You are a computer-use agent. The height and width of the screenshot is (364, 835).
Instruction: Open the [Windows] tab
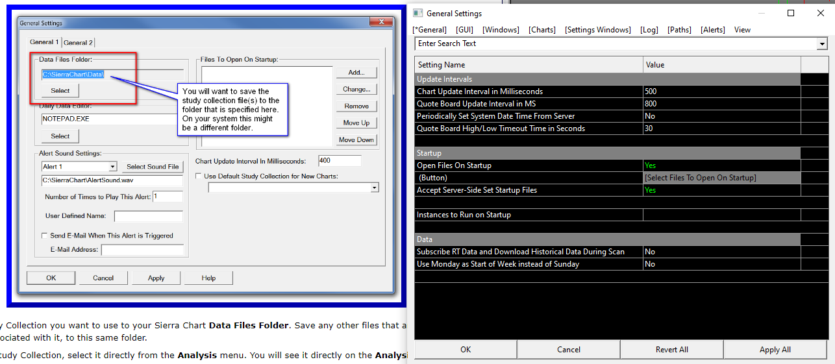pyautogui.click(x=501, y=30)
